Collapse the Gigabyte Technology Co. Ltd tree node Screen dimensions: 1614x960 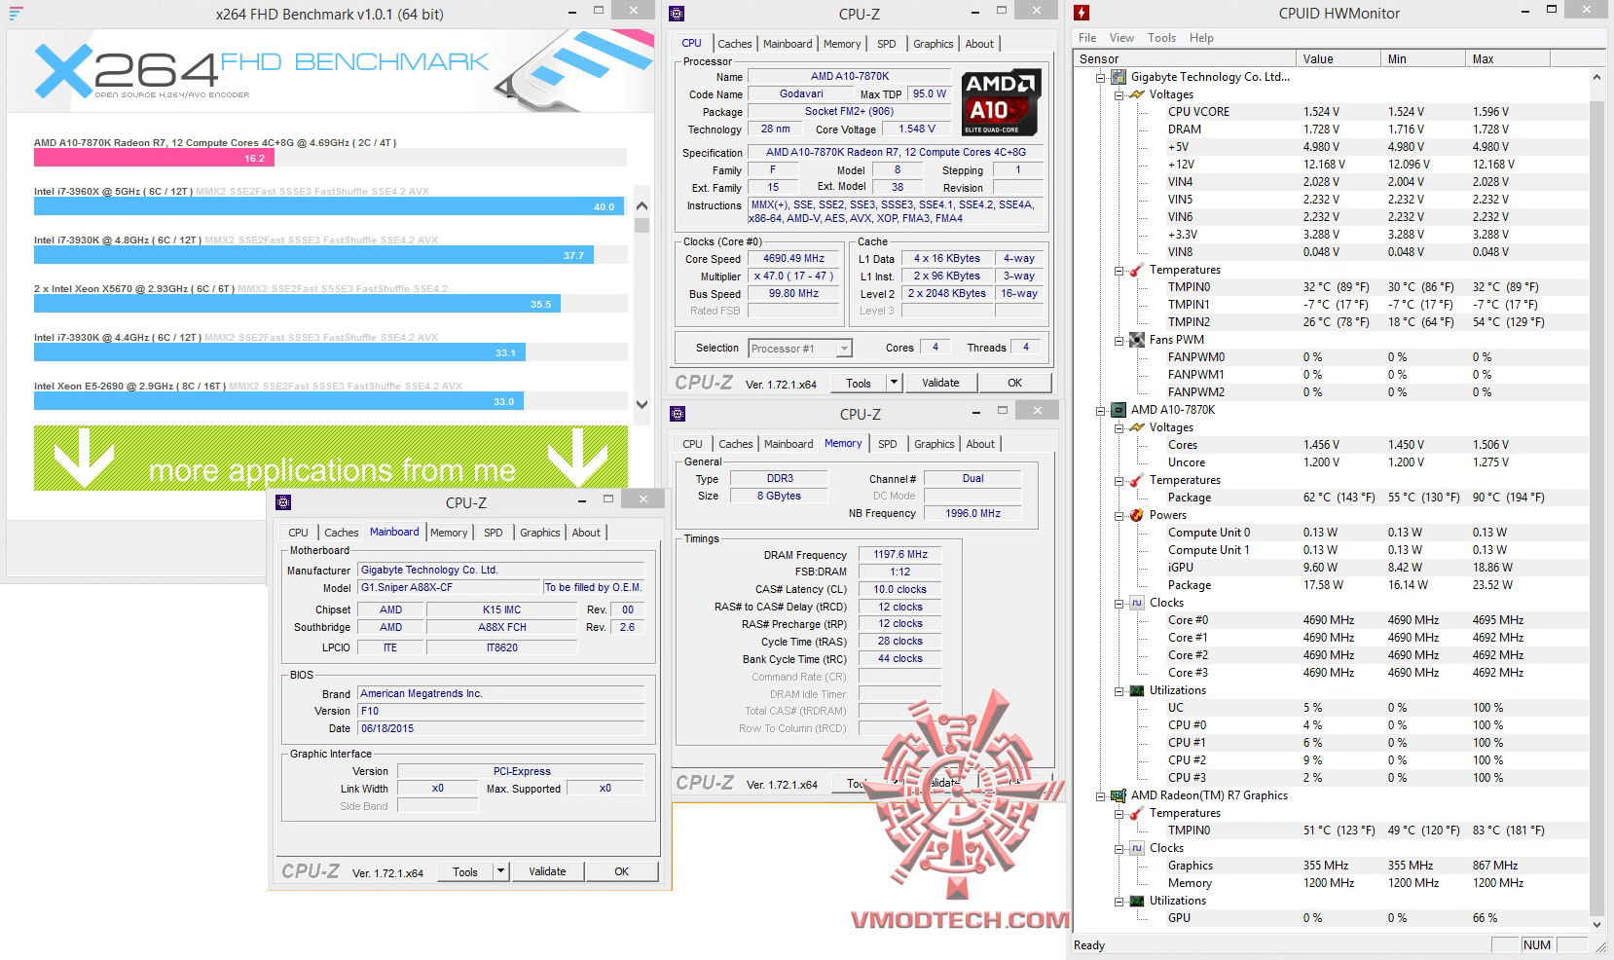(1102, 77)
